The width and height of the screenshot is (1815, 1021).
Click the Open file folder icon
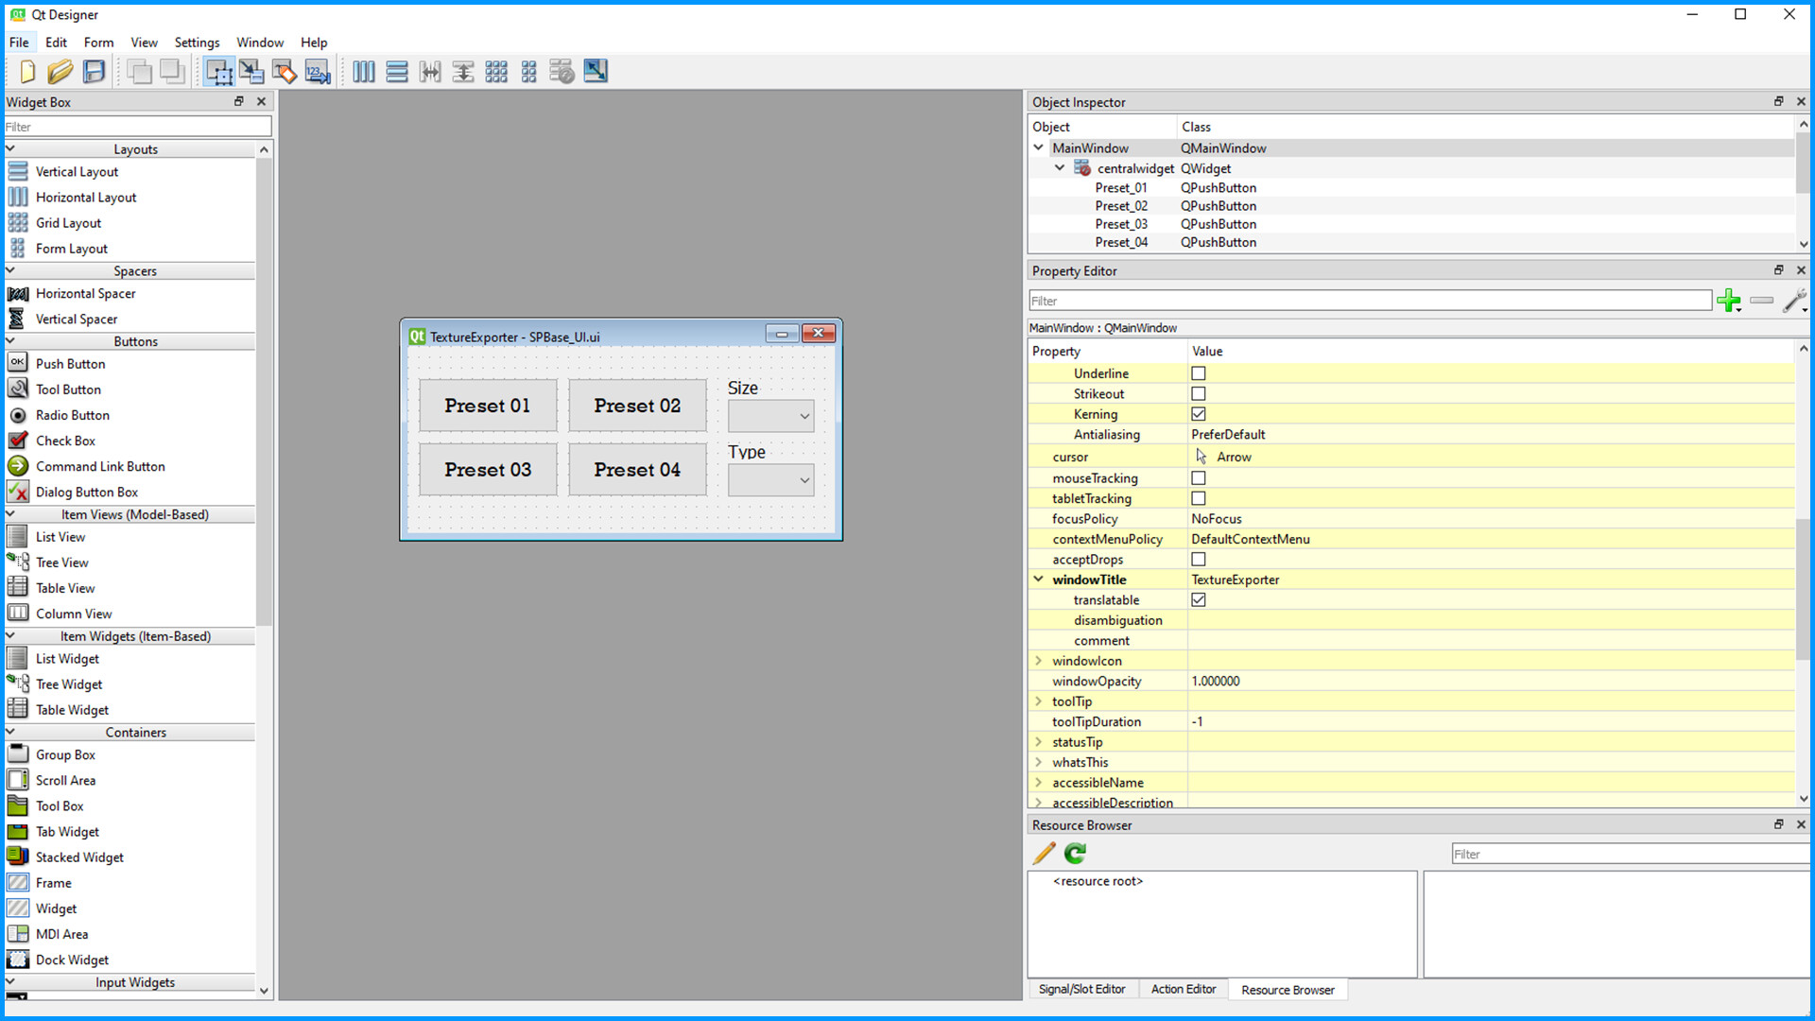60,72
